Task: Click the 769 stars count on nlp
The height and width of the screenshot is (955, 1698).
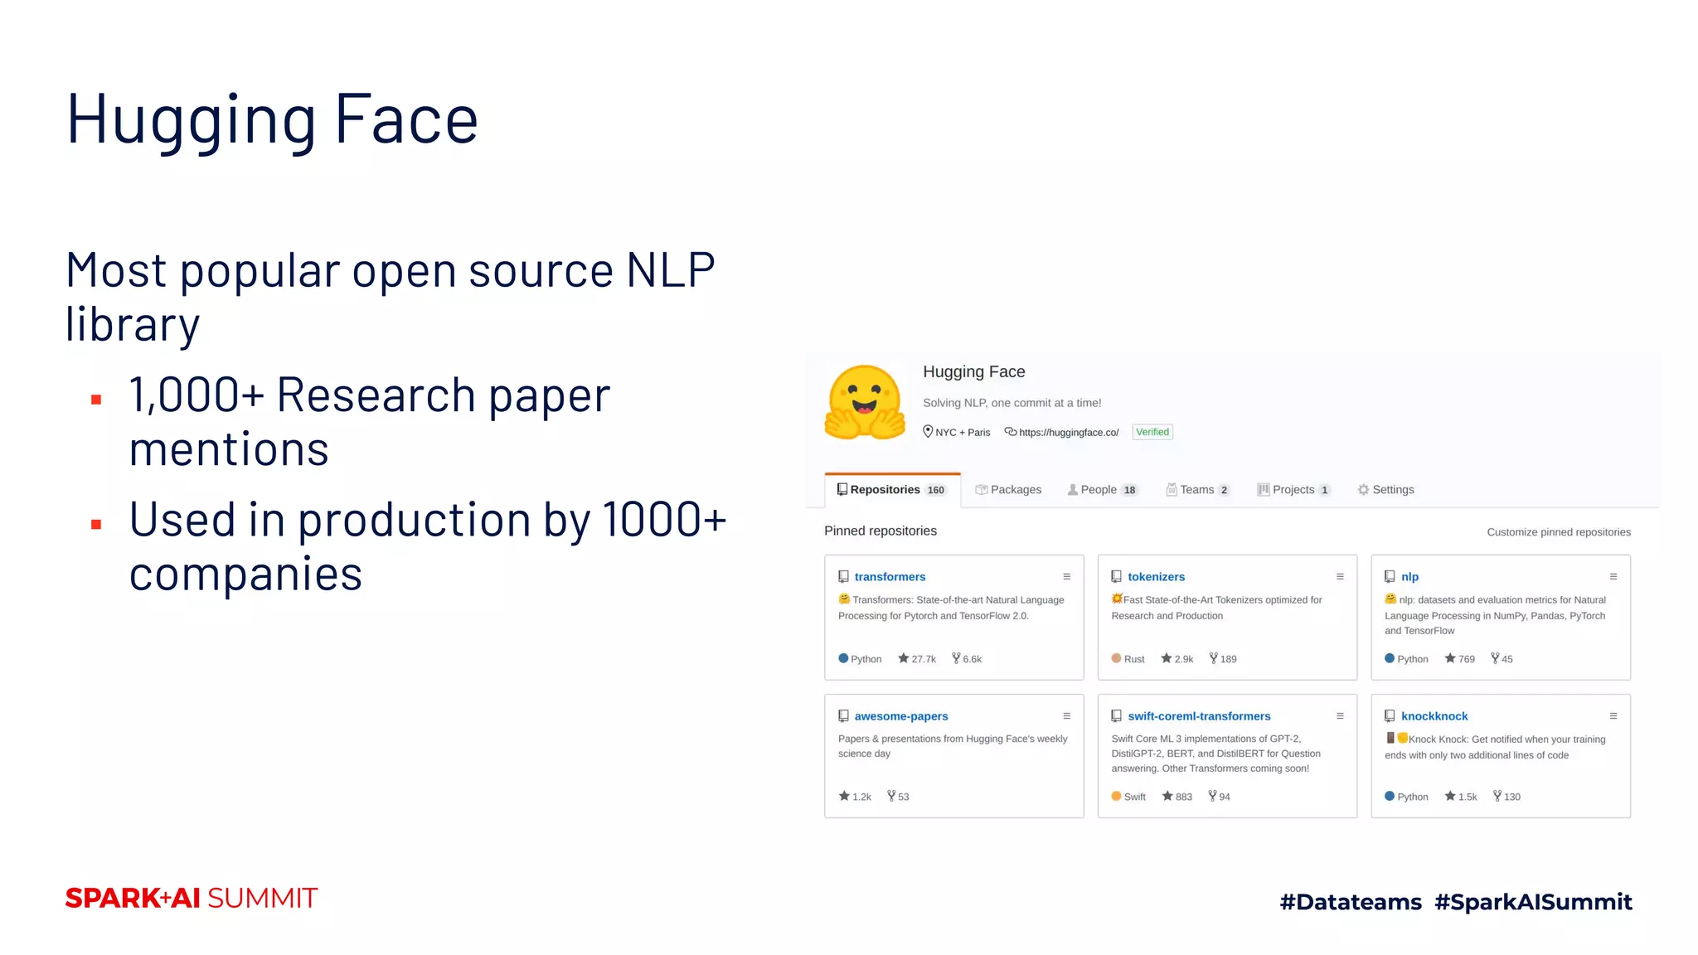Action: 1460,659
